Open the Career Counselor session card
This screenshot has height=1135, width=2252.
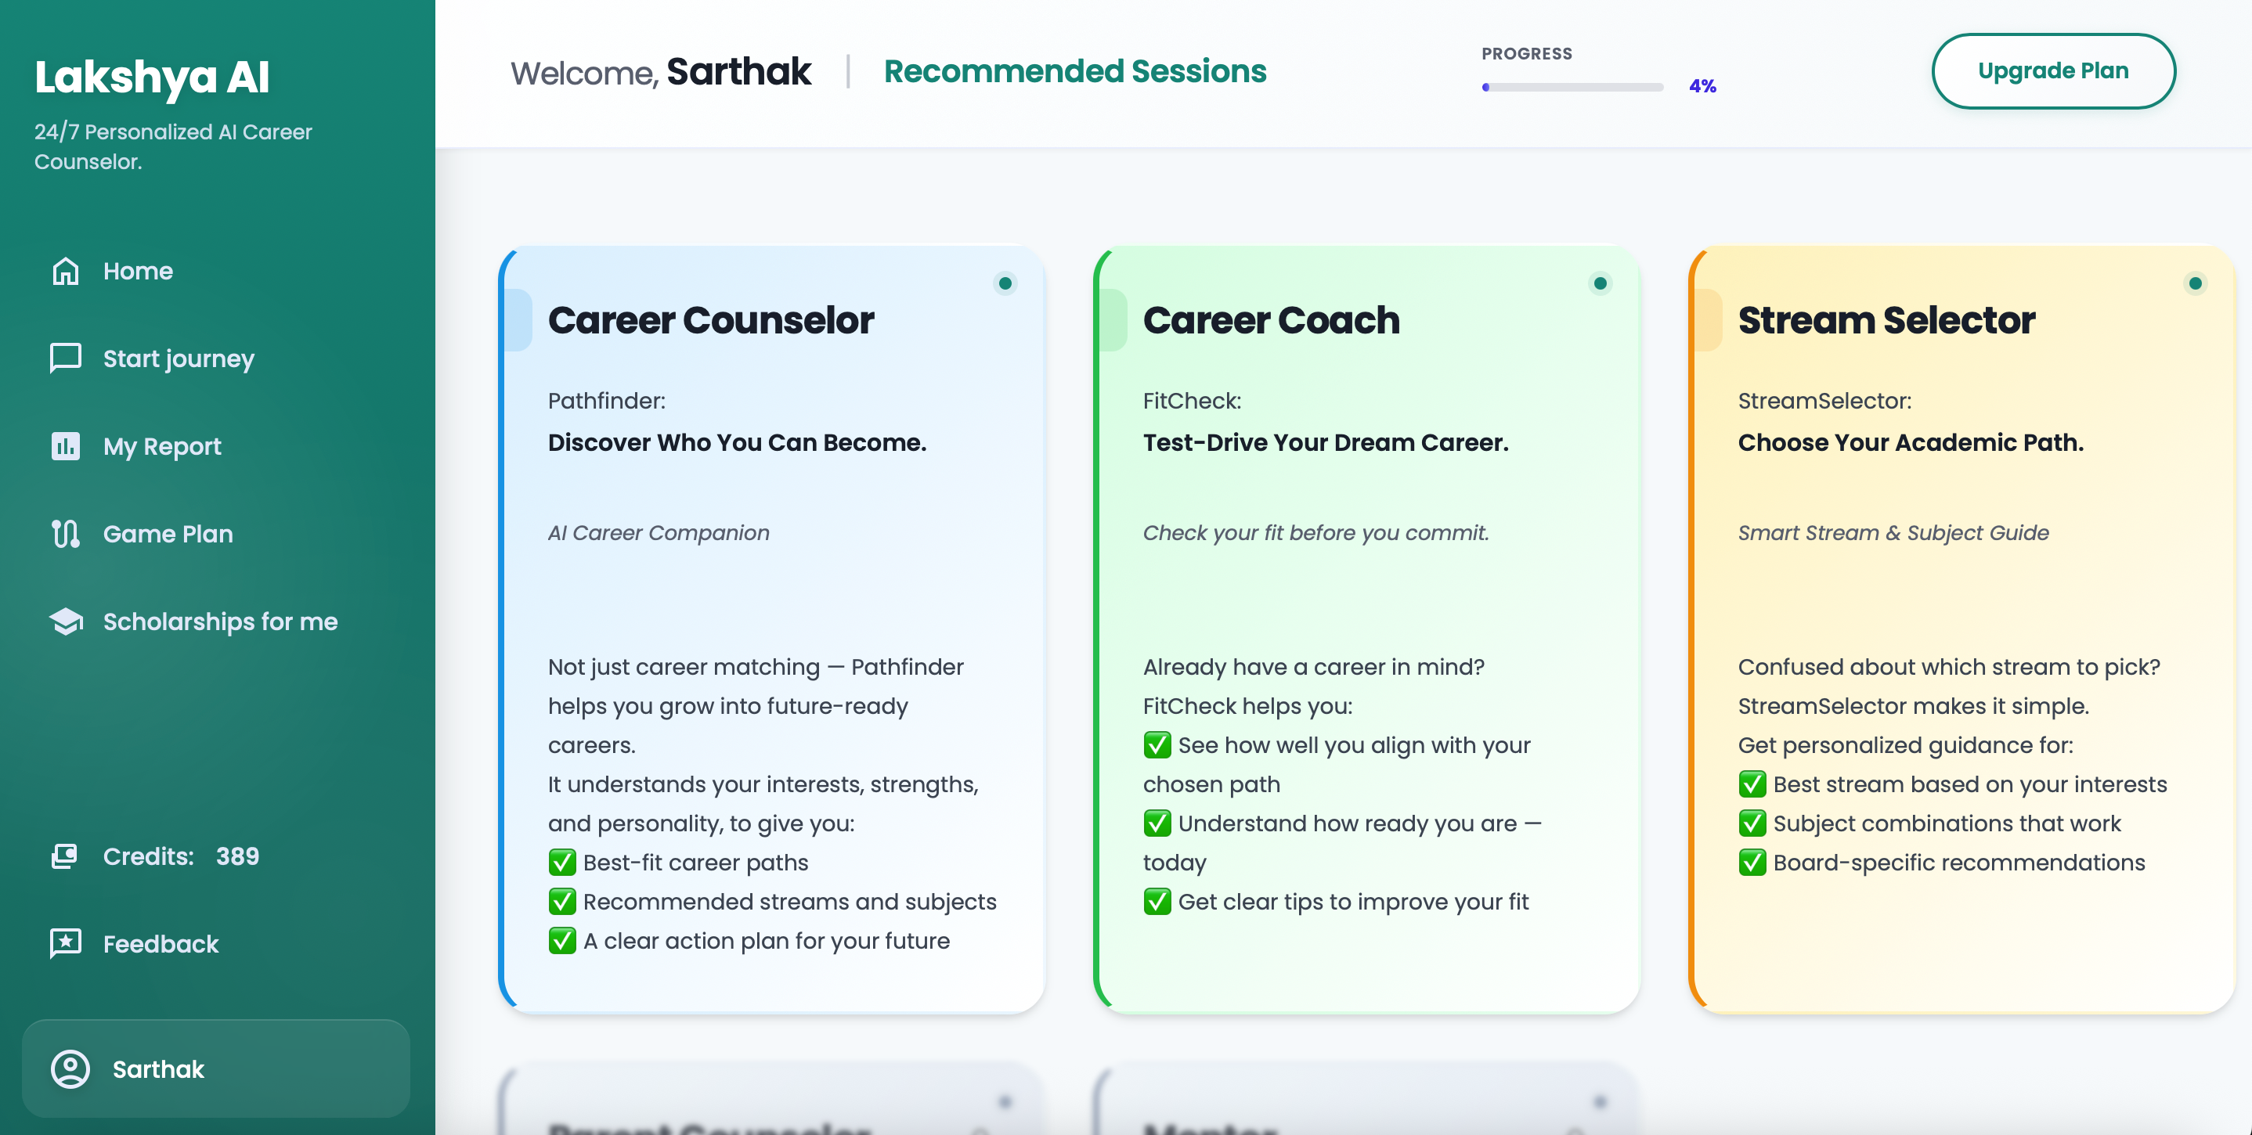[771, 629]
